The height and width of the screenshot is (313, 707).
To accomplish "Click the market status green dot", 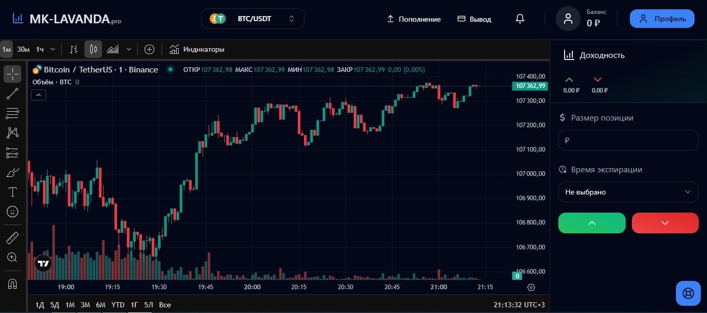I will [170, 69].
